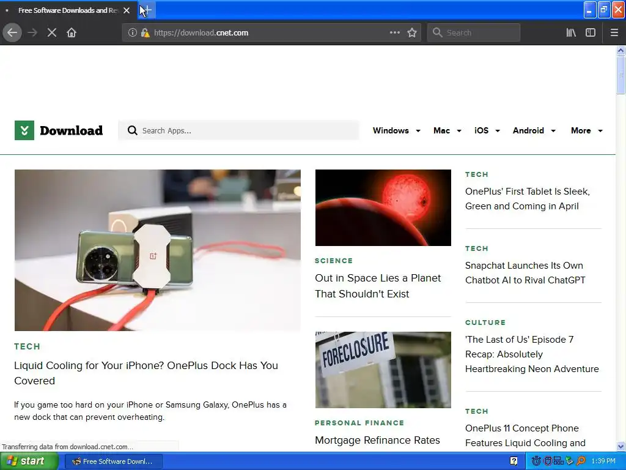Screen dimensions: 626x470
Task: Click the Free Software Downl... taskbar button
Action: tap(113, 461)
